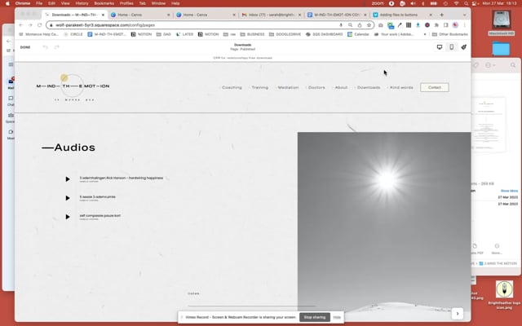Bookmark this page with the star icon
This screenshot has width=522, height=326.
coord(369,25)
